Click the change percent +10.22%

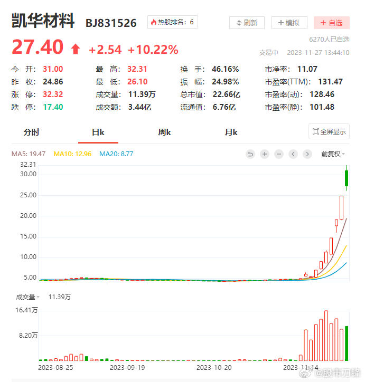153,50
